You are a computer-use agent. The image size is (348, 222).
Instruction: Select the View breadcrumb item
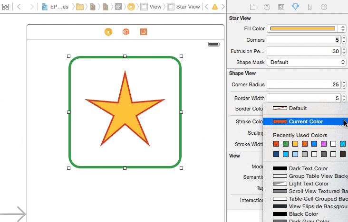(151, 7)
